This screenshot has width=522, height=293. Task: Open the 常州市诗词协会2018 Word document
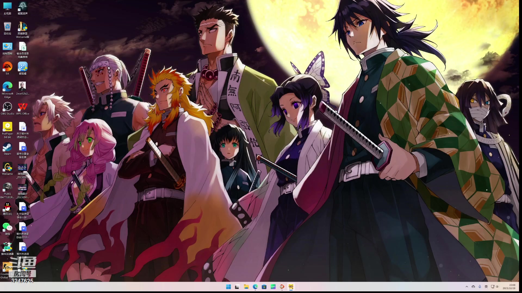(23, 231)
